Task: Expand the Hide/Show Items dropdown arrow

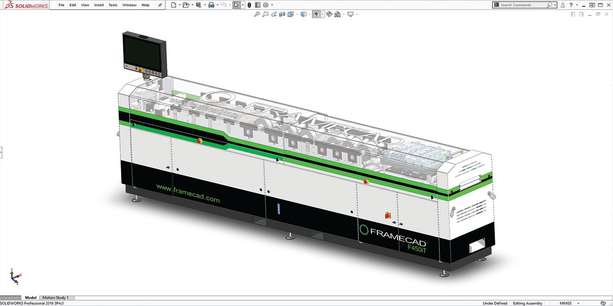Action: [x=322, y=14]
